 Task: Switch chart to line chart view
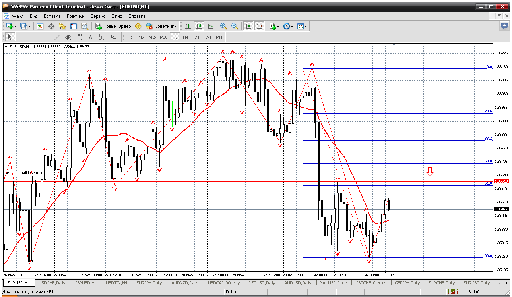[210, 26]
